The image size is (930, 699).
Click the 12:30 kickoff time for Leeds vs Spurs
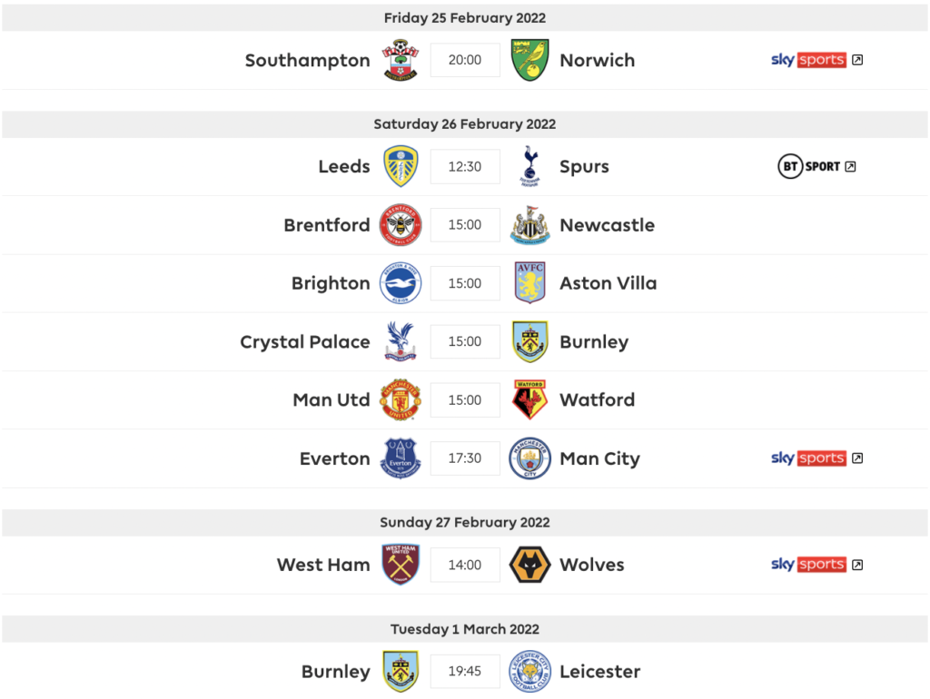pos(465,166)
